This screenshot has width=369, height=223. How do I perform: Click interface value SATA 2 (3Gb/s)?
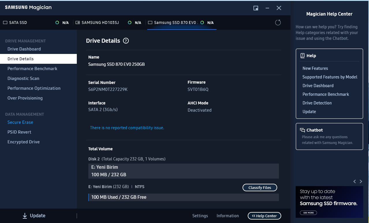point(103,110)
